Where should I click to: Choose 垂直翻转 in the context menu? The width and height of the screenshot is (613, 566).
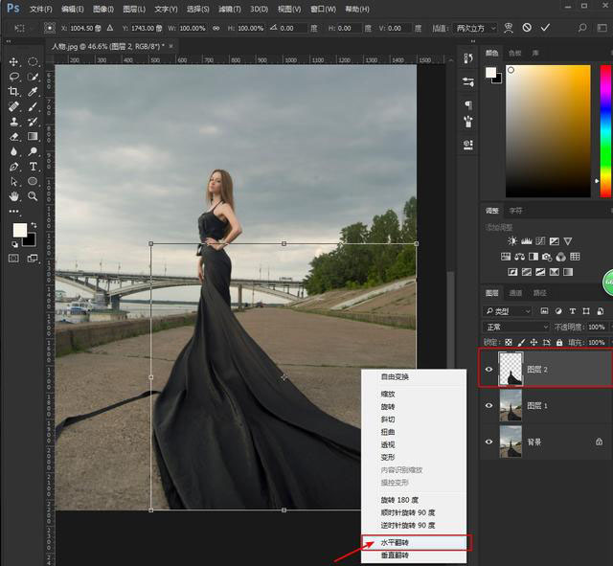(414, 555)
